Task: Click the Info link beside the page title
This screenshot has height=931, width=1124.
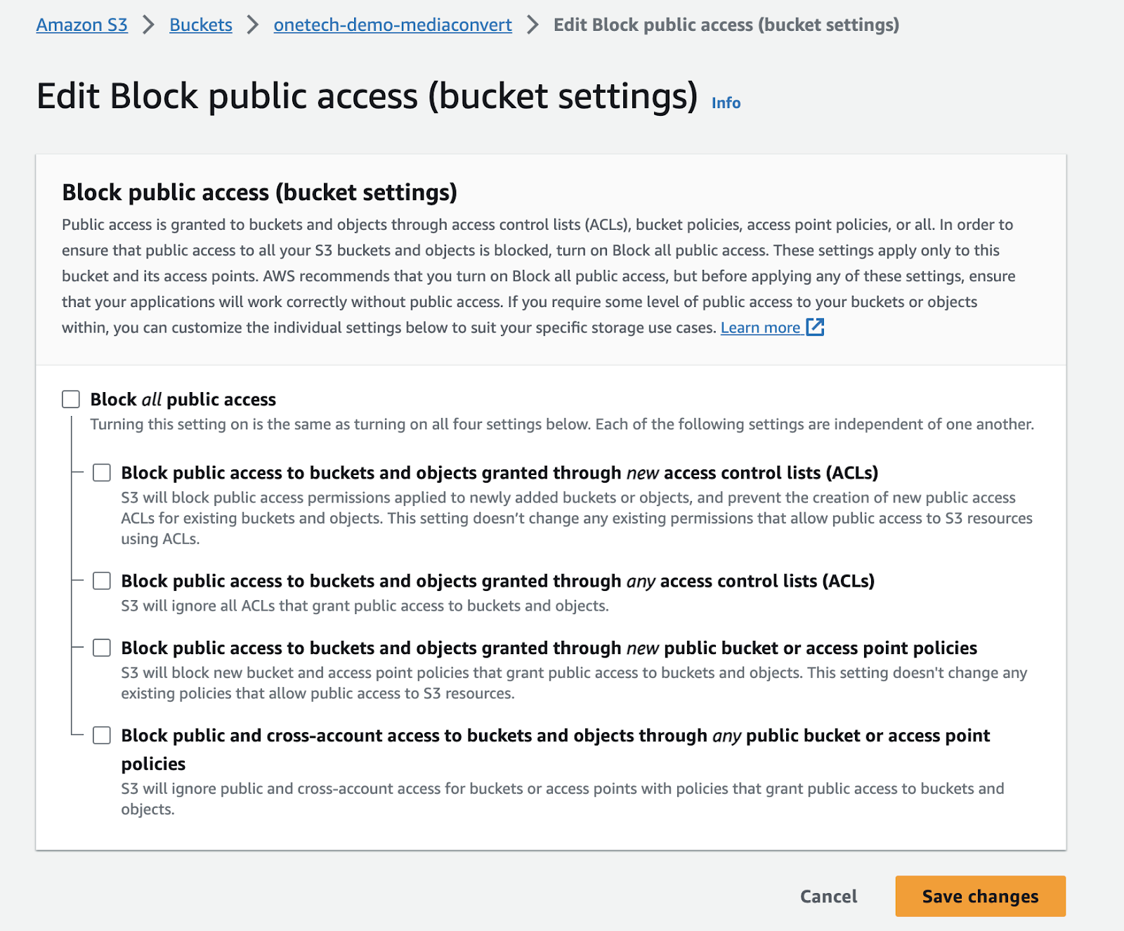Action: (725, 103)
